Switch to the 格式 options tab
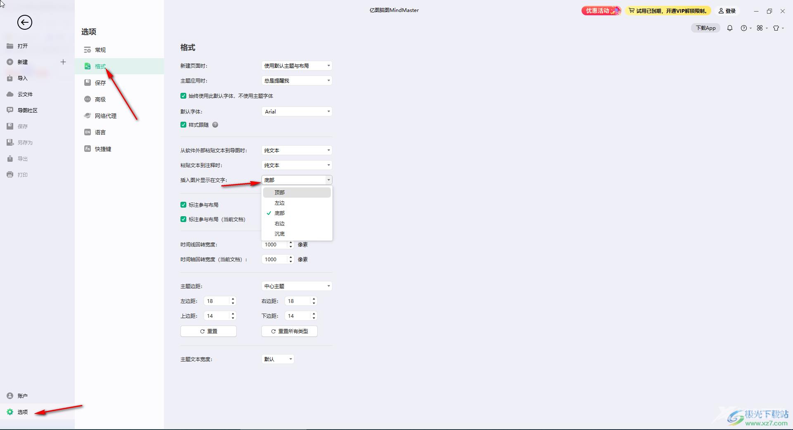 pyautogui.click(x=119, y=66)
